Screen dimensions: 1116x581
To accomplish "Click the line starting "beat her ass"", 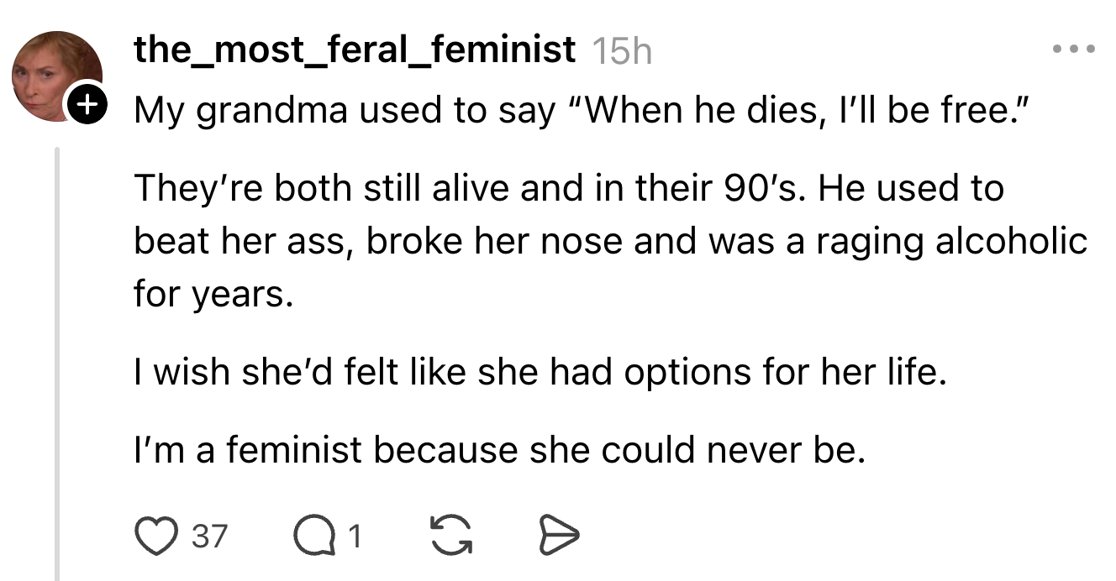I will click(x=610, y=242).
